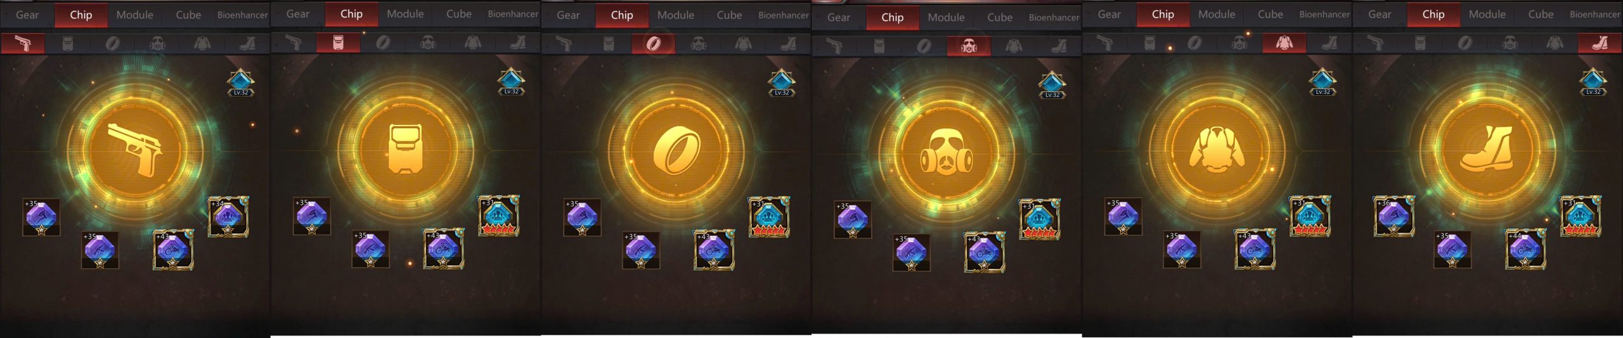The image size is (1623, 338).
Task: Click Lv.32 blue gem in pistol panel
Action: (x=241, y=83)
